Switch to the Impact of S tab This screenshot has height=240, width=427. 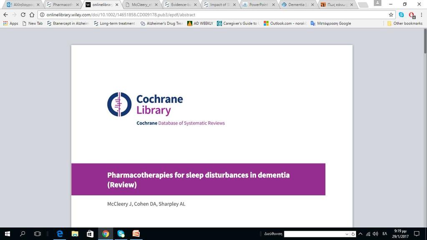point(219,5)
